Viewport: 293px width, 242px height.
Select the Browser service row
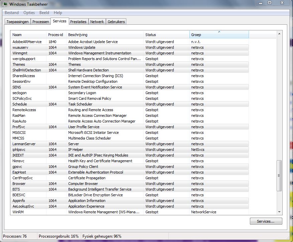(130, 184)
